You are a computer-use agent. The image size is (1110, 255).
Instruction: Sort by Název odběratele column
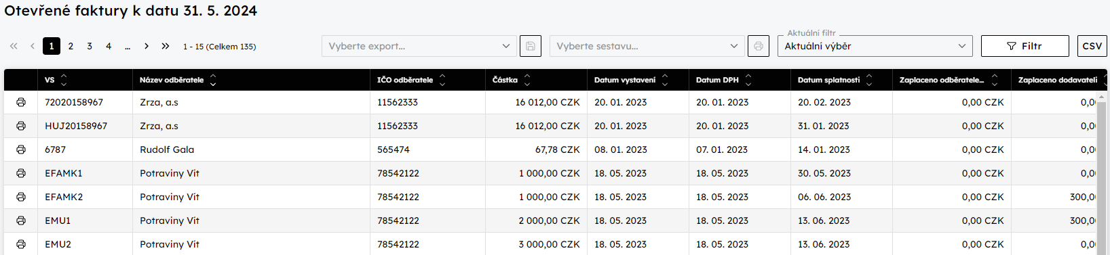(x=213, y=80)
